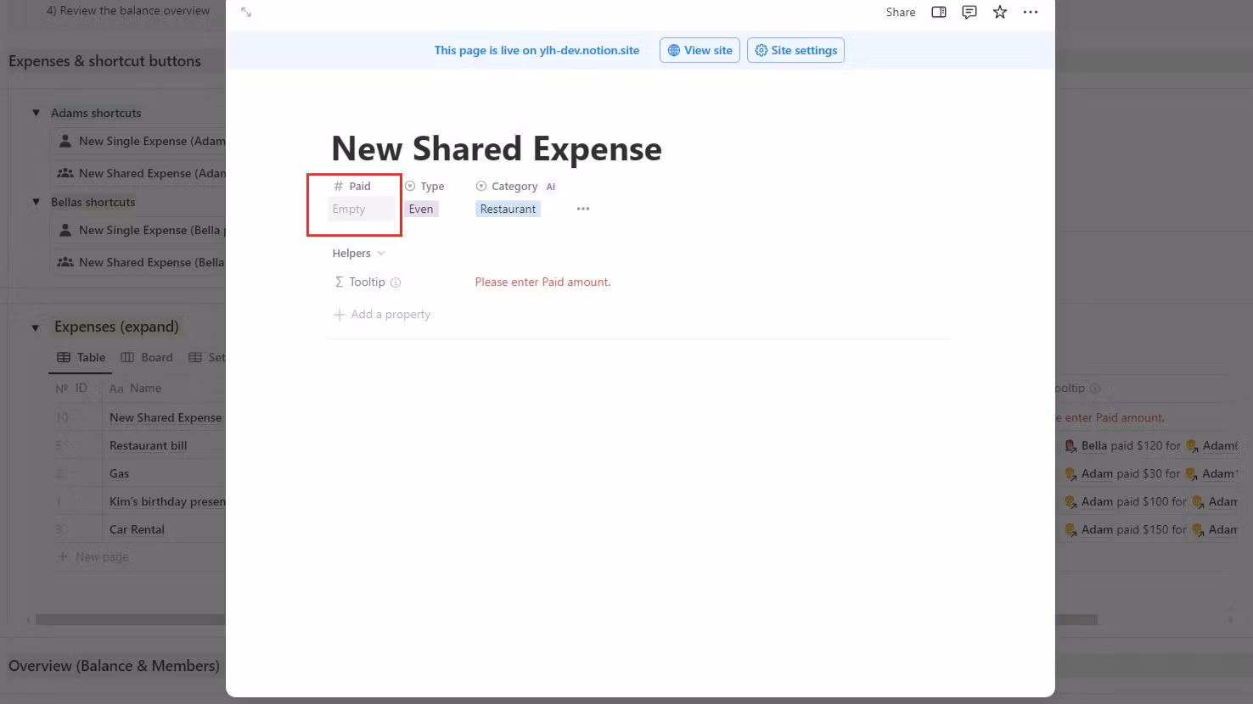
Task: Click the Tooltip info icon
Action: tap(396, 282)
